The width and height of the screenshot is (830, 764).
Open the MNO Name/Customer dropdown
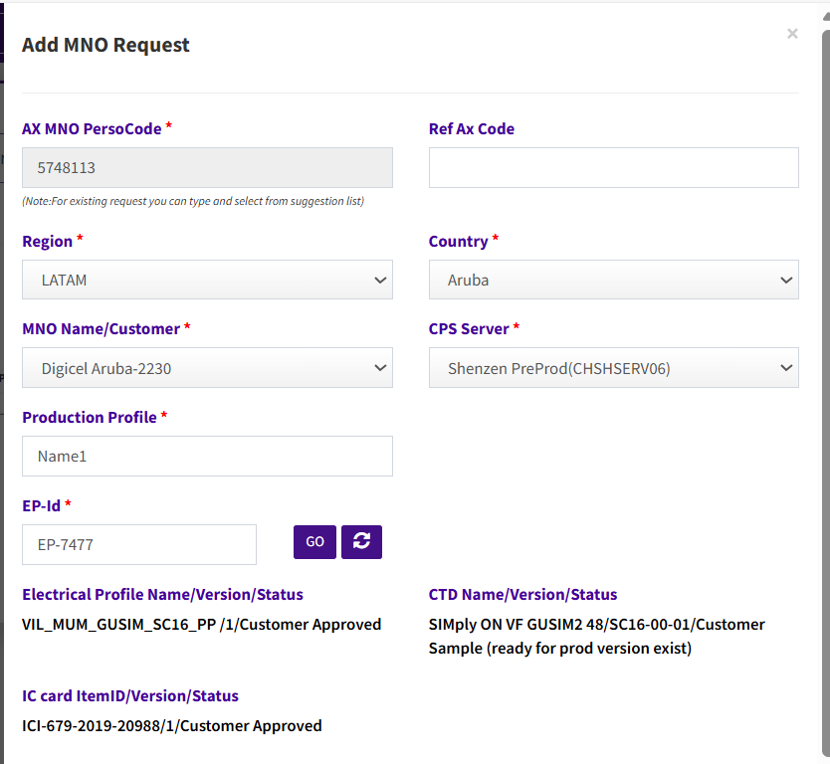[x=207, y=368]
